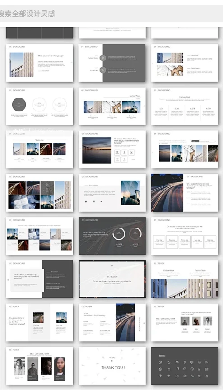Click the flag icon on Icons slide
The width and height of the screenshot is (223, 390).
tap(207, 362)
